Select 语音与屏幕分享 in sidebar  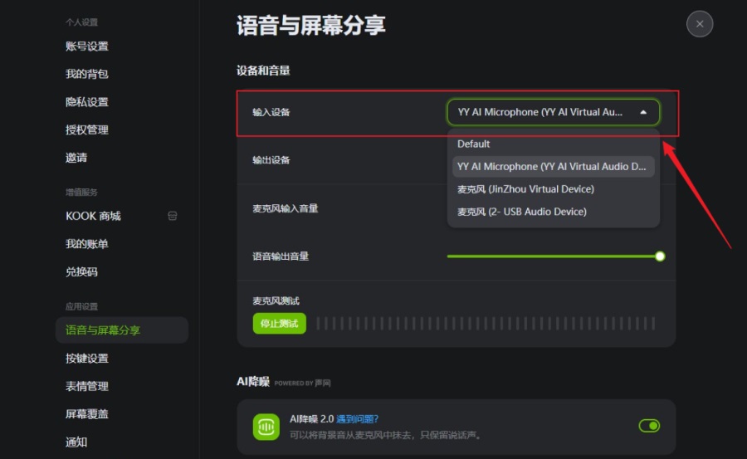122,330
